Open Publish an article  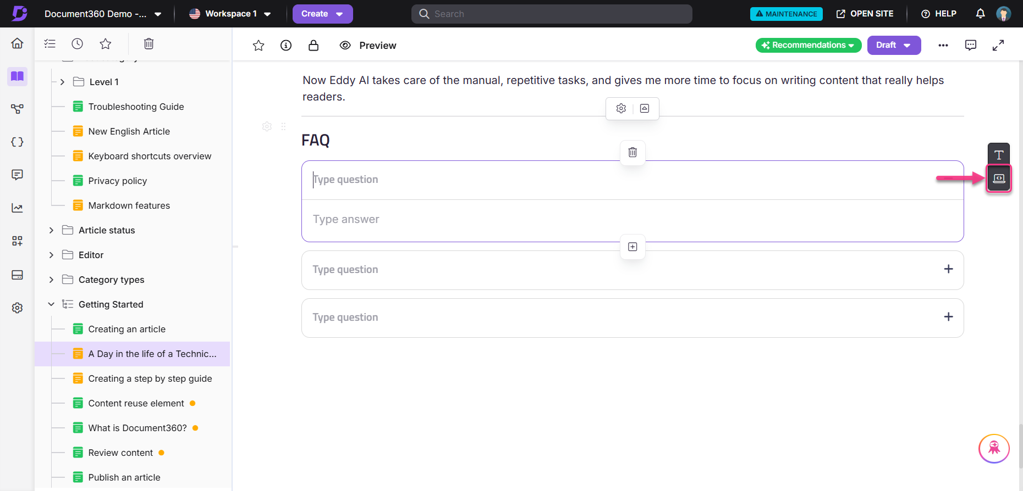[124, 477]
